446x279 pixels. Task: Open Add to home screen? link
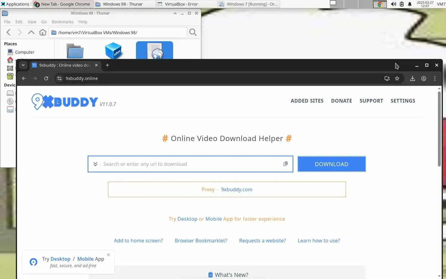[x=138, y=241]
